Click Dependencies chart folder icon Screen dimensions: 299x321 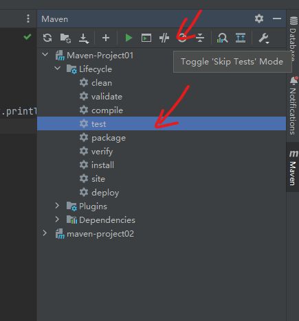click(71, 219)
